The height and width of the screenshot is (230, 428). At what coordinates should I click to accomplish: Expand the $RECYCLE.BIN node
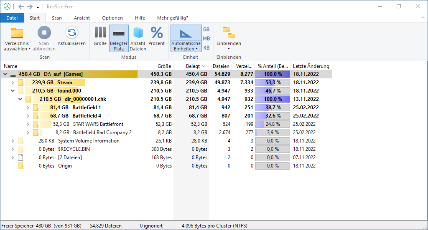coord(13,149)
